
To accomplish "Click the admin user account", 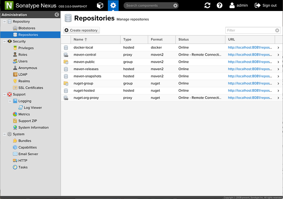I will pyautogui.click(x=238, y=5).
